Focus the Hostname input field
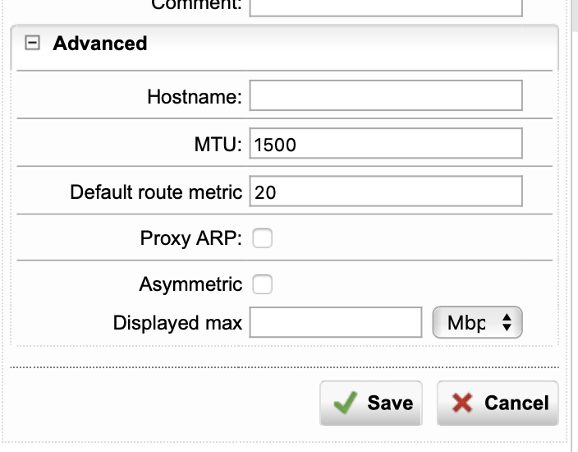Image resolution: width=578 pixels, height=452 pixels. coord(386,95)
